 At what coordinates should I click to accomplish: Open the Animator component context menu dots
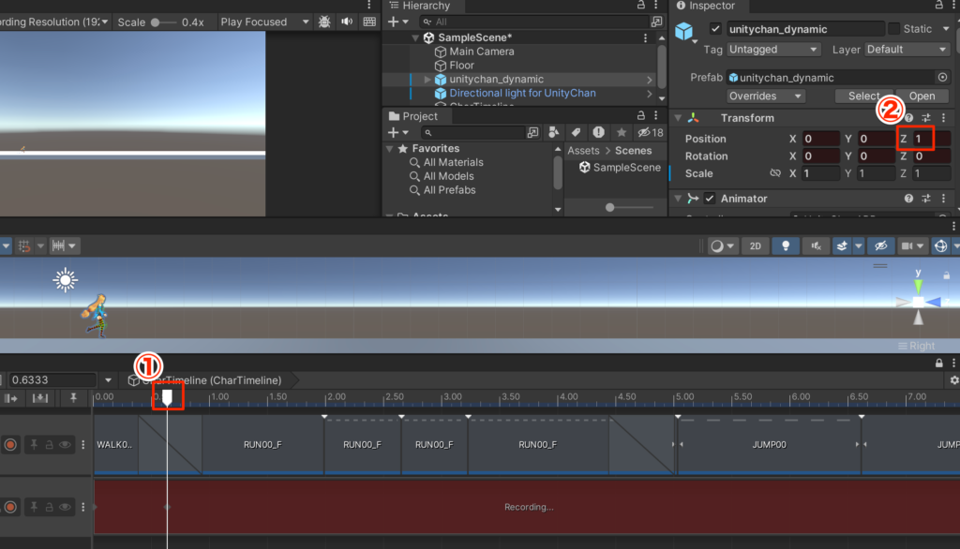pos(943,199)
